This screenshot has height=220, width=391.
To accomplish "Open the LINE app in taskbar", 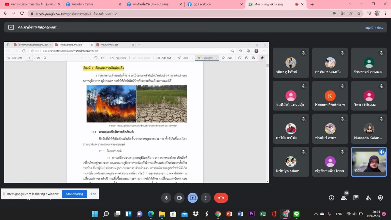I will click(x=296, y=214).
